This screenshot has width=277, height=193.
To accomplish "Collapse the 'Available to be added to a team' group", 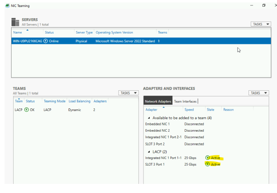I will tap(149, 118).
